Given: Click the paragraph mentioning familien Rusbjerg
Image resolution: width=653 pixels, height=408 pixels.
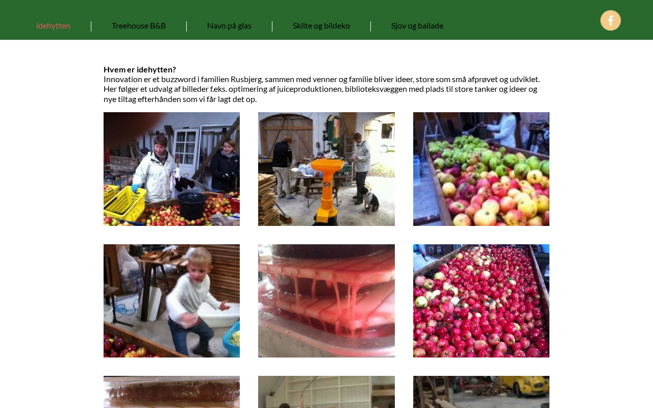Looking at the screenshot, I should pyautogui.click(x=321, y=89).
